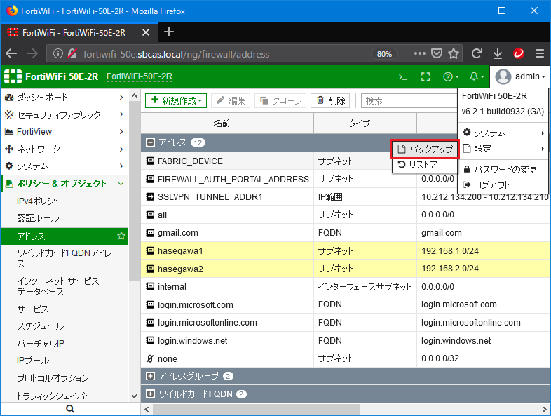Image resolution: width=551 pixels, height=416 pixels.
Task: Click the FortiWiFi-50E-2R hostname link
Action: click(140, 76)
